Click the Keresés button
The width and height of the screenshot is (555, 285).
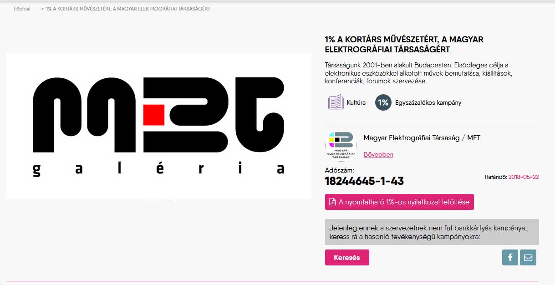(347, 257)
